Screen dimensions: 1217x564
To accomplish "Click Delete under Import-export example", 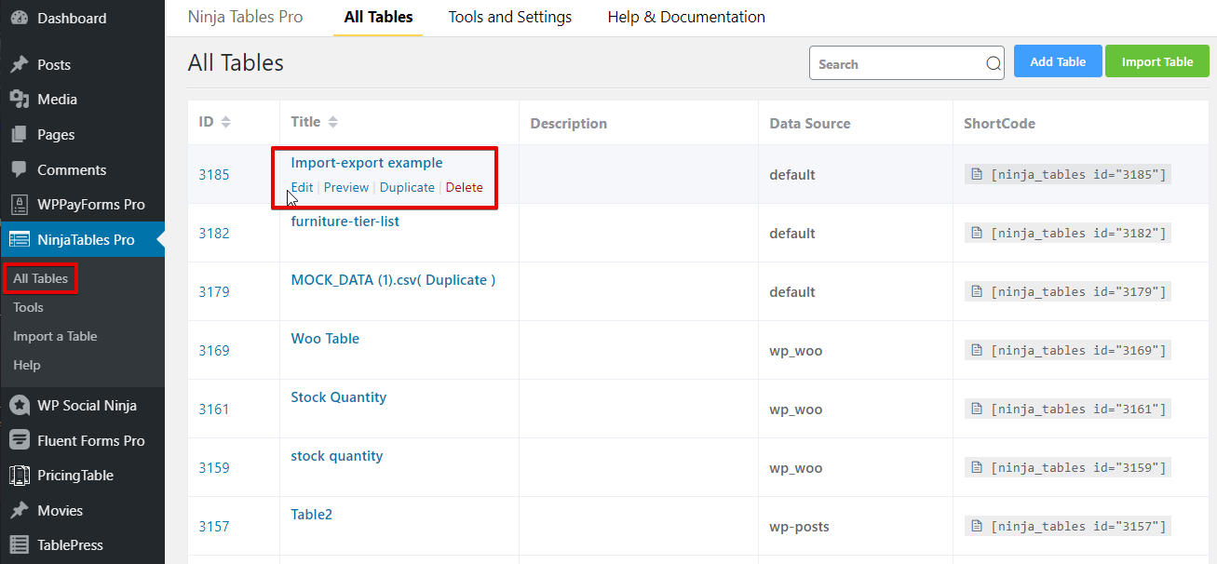I will tap(464, 187).
